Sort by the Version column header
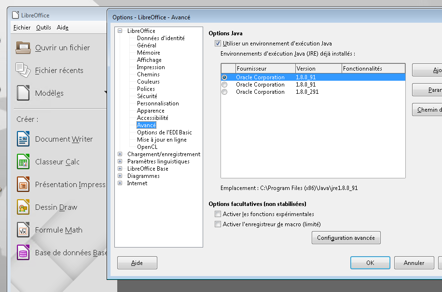Viewport: 442px width, 292px height. coord(318,69)
